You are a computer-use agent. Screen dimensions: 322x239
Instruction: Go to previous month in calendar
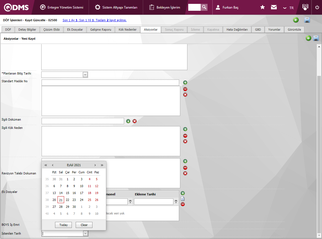(53, 165)
